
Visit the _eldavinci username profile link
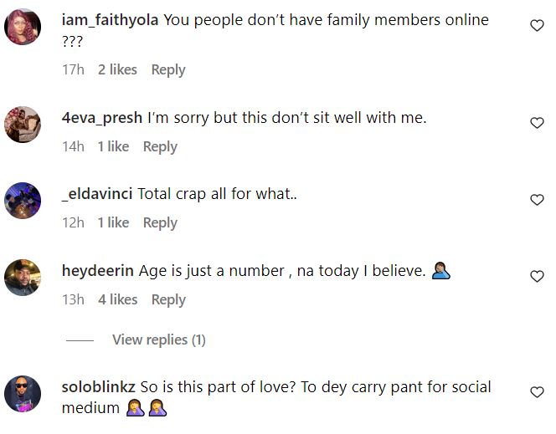[x=97, y=194]
